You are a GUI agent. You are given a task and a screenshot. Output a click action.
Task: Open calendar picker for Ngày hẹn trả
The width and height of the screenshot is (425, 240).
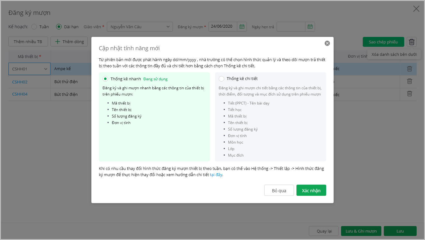(x=310, y=27)
